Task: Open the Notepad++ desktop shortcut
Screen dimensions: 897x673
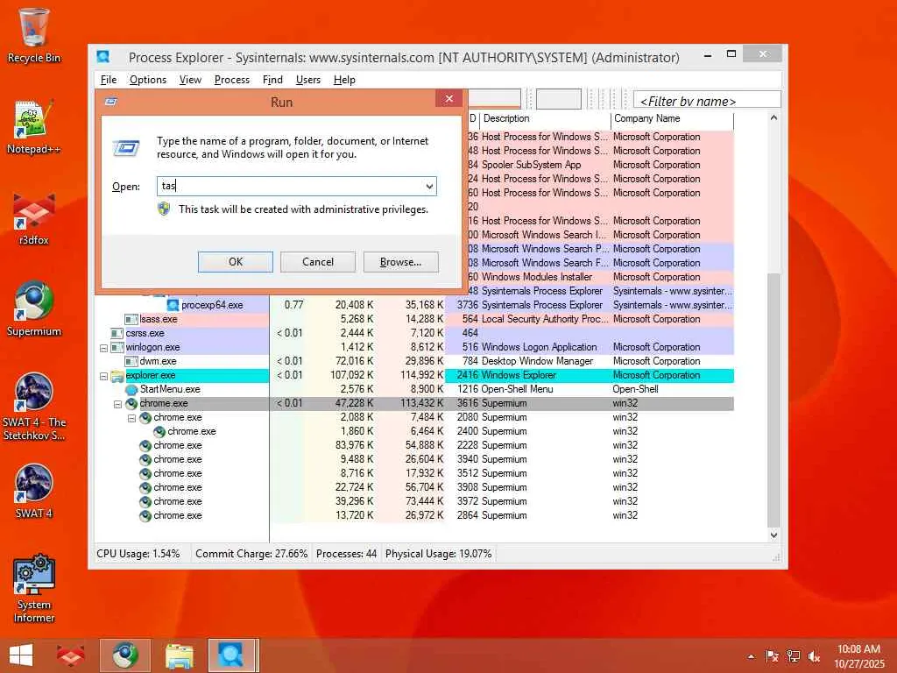Action: (x=34, y=127)
